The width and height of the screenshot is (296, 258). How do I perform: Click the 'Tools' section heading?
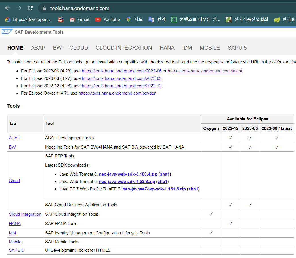(13, 106)
